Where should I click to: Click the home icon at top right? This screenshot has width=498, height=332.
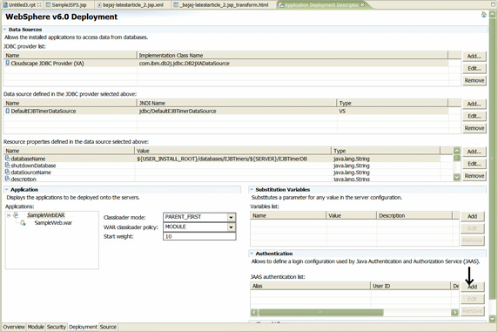(484, 15)
